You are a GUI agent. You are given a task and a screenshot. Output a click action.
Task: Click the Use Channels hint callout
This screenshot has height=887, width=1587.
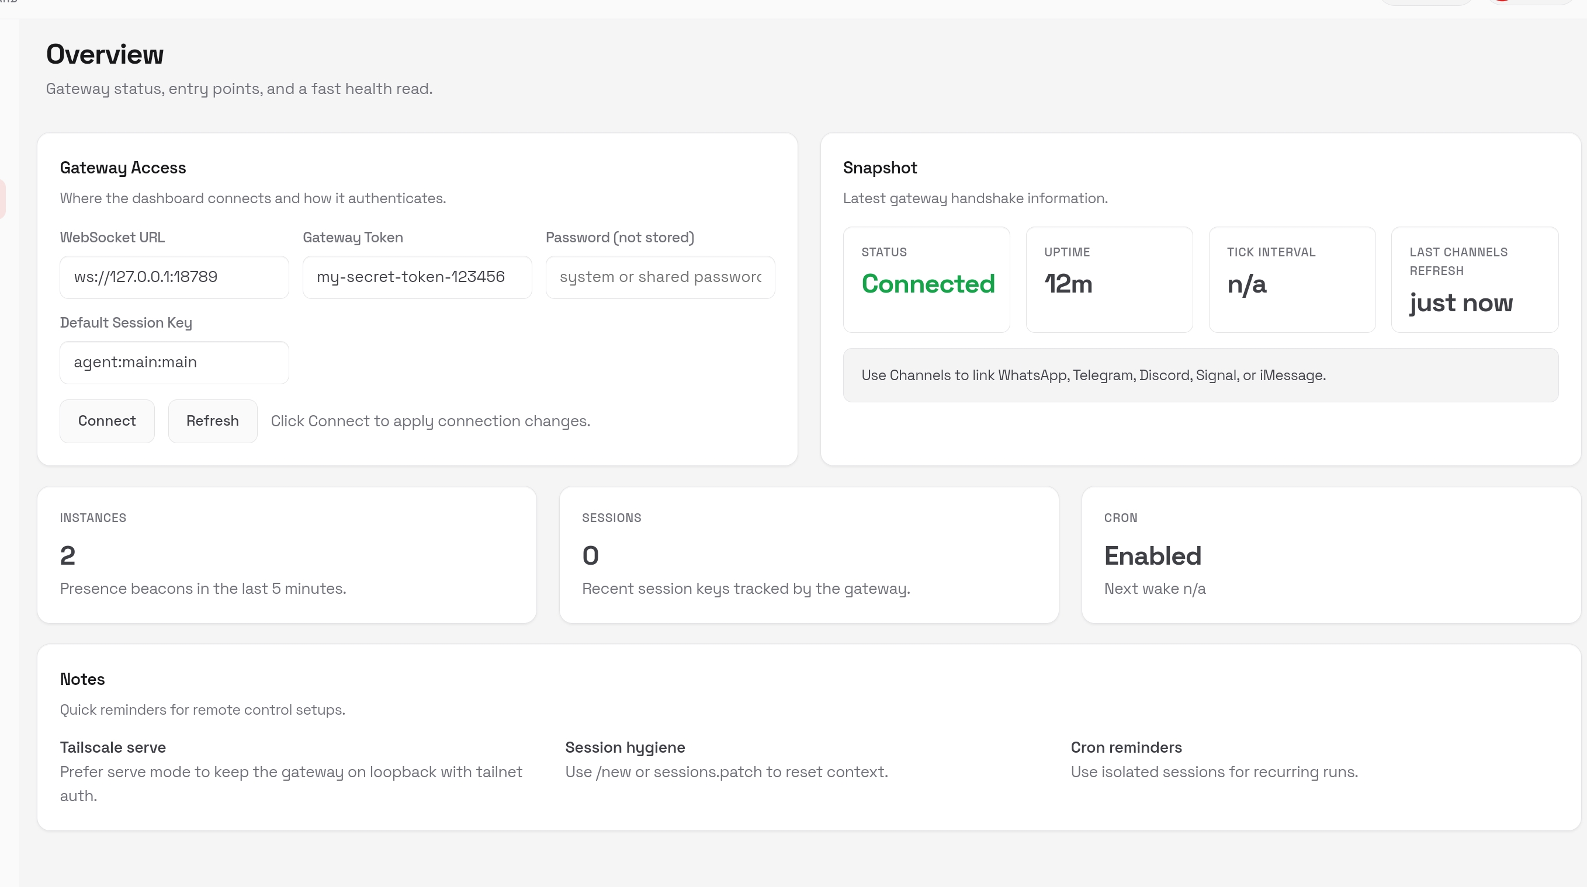point(1200,375)
